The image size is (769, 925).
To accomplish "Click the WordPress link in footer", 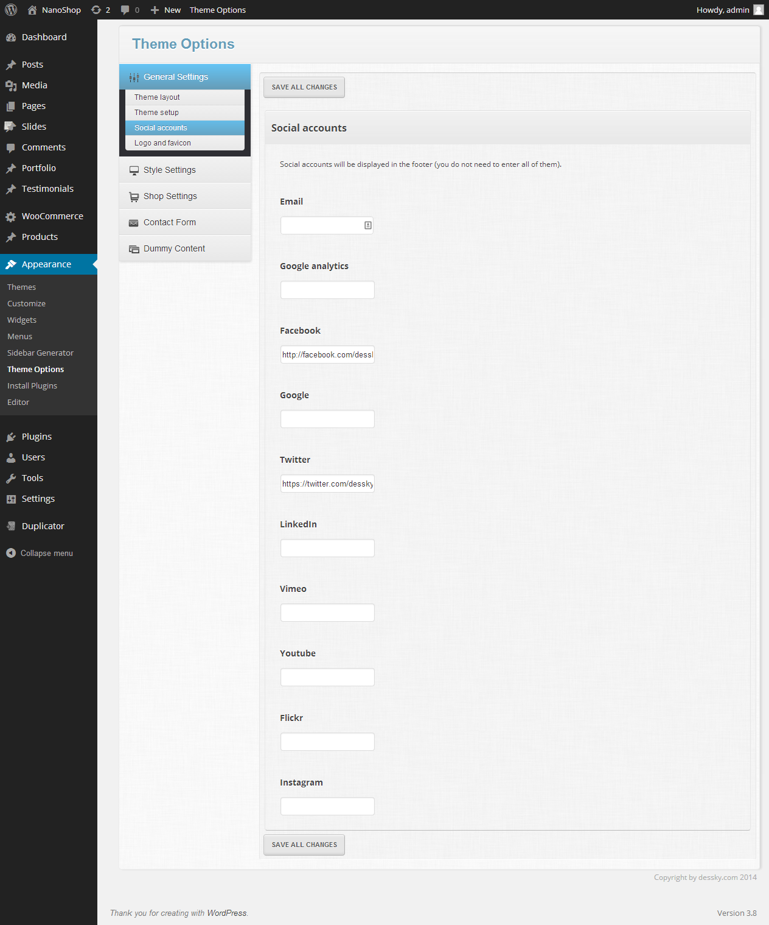I will pos(226,913).
